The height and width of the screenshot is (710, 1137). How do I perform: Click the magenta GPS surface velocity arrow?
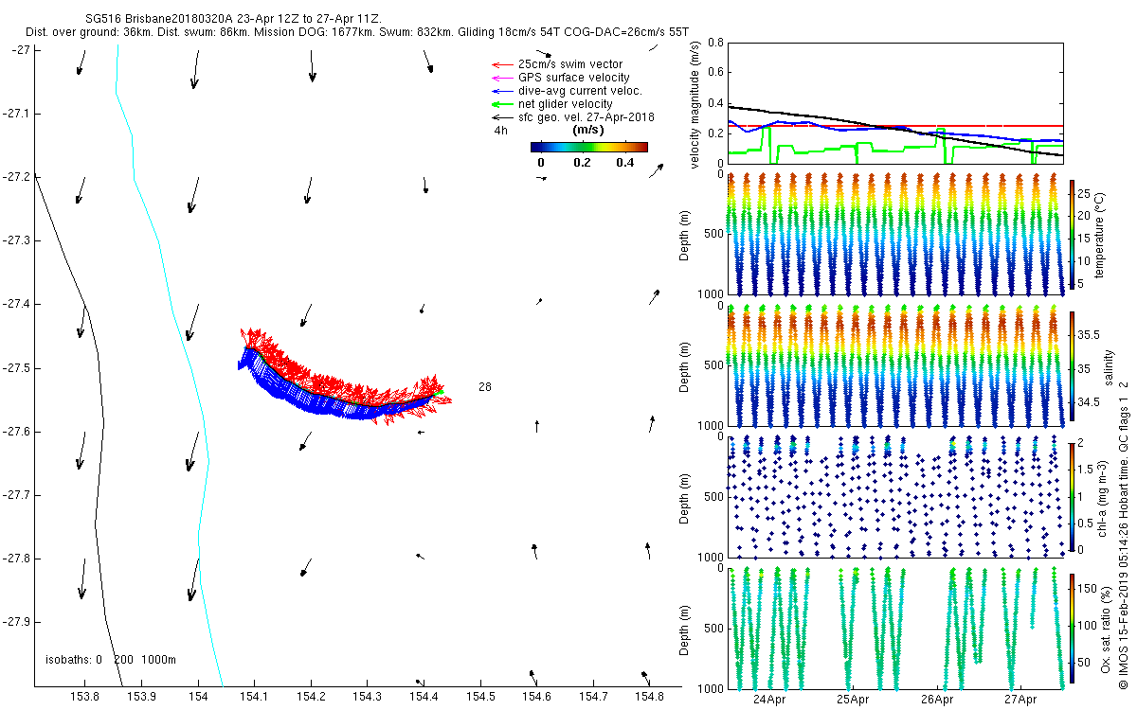[500, 78]
